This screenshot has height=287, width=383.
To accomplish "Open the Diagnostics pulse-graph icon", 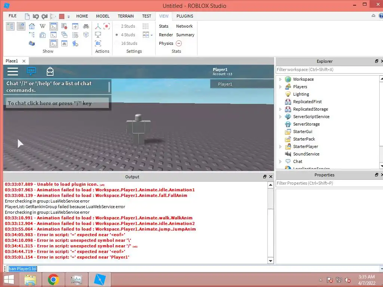I will [75, 26].
